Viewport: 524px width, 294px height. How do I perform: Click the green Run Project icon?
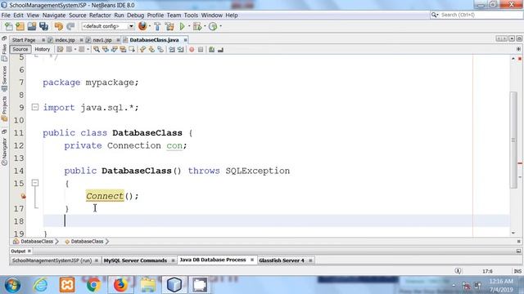(182, 26)
